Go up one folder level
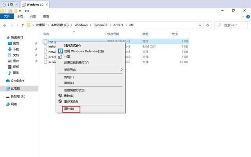 coord(23,25)
